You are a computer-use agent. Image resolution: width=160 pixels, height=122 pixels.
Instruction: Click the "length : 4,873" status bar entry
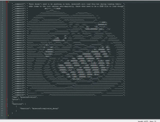[143, 121]
